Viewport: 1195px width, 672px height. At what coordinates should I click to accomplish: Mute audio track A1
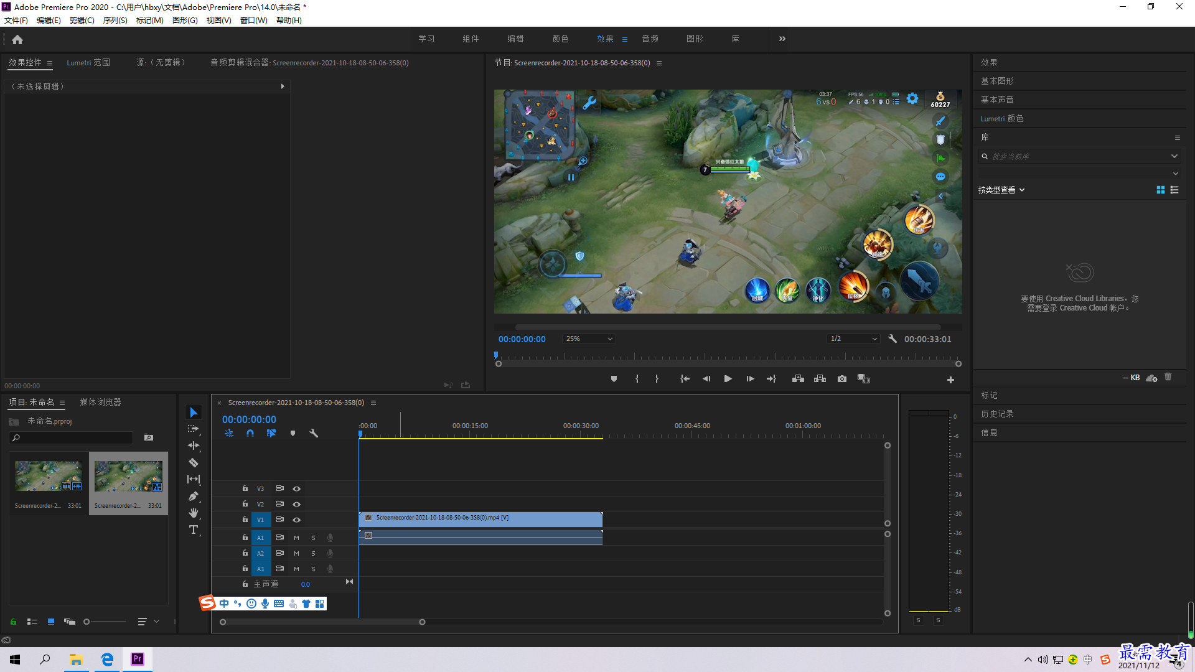tap(296, 538)
